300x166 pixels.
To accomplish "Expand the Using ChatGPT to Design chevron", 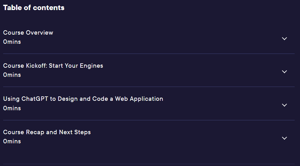I will click(284, 105).
